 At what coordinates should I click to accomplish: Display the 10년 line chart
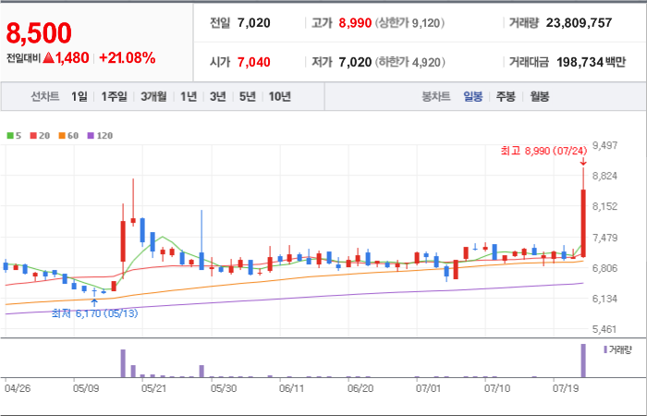(x=280, y=96)
